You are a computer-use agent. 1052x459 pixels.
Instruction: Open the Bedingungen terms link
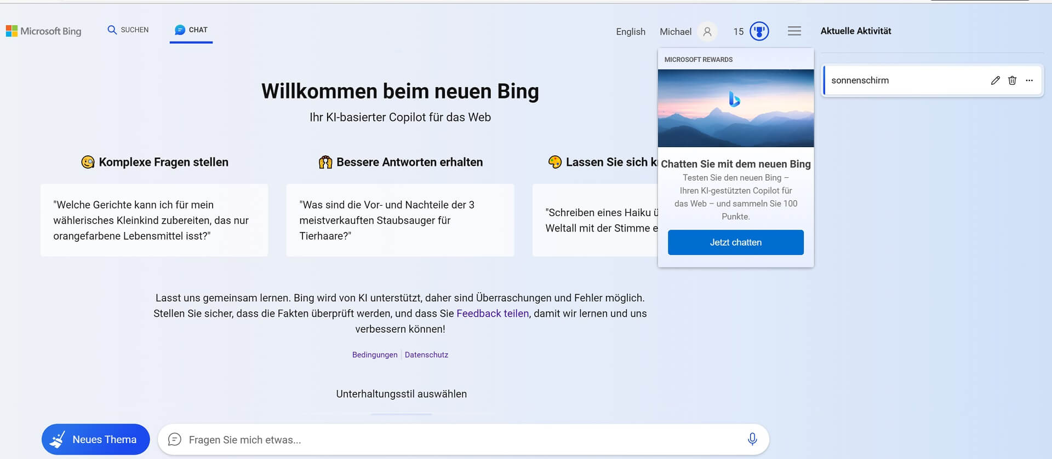click(x=375, y=355)
